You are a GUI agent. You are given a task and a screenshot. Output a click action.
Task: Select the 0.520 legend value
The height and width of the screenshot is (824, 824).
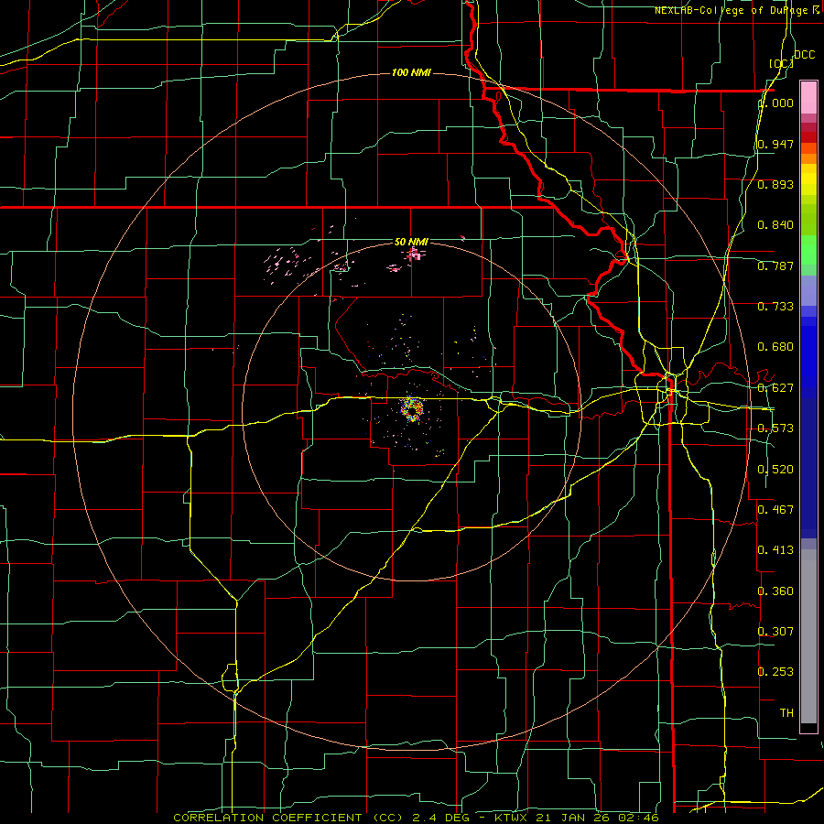775,470
